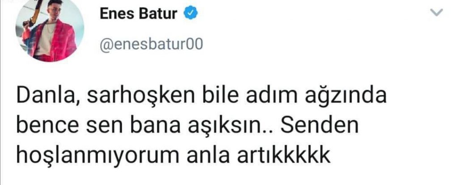
Task: Open the Enes Batur display name link
Action: (139, 14)
